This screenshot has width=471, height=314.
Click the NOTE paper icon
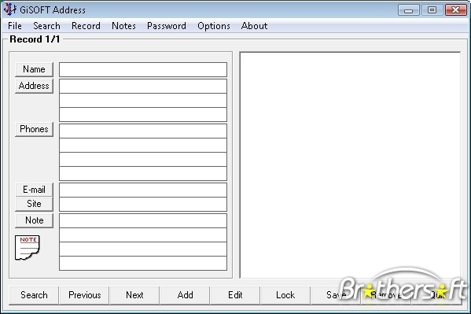[28, 248]
